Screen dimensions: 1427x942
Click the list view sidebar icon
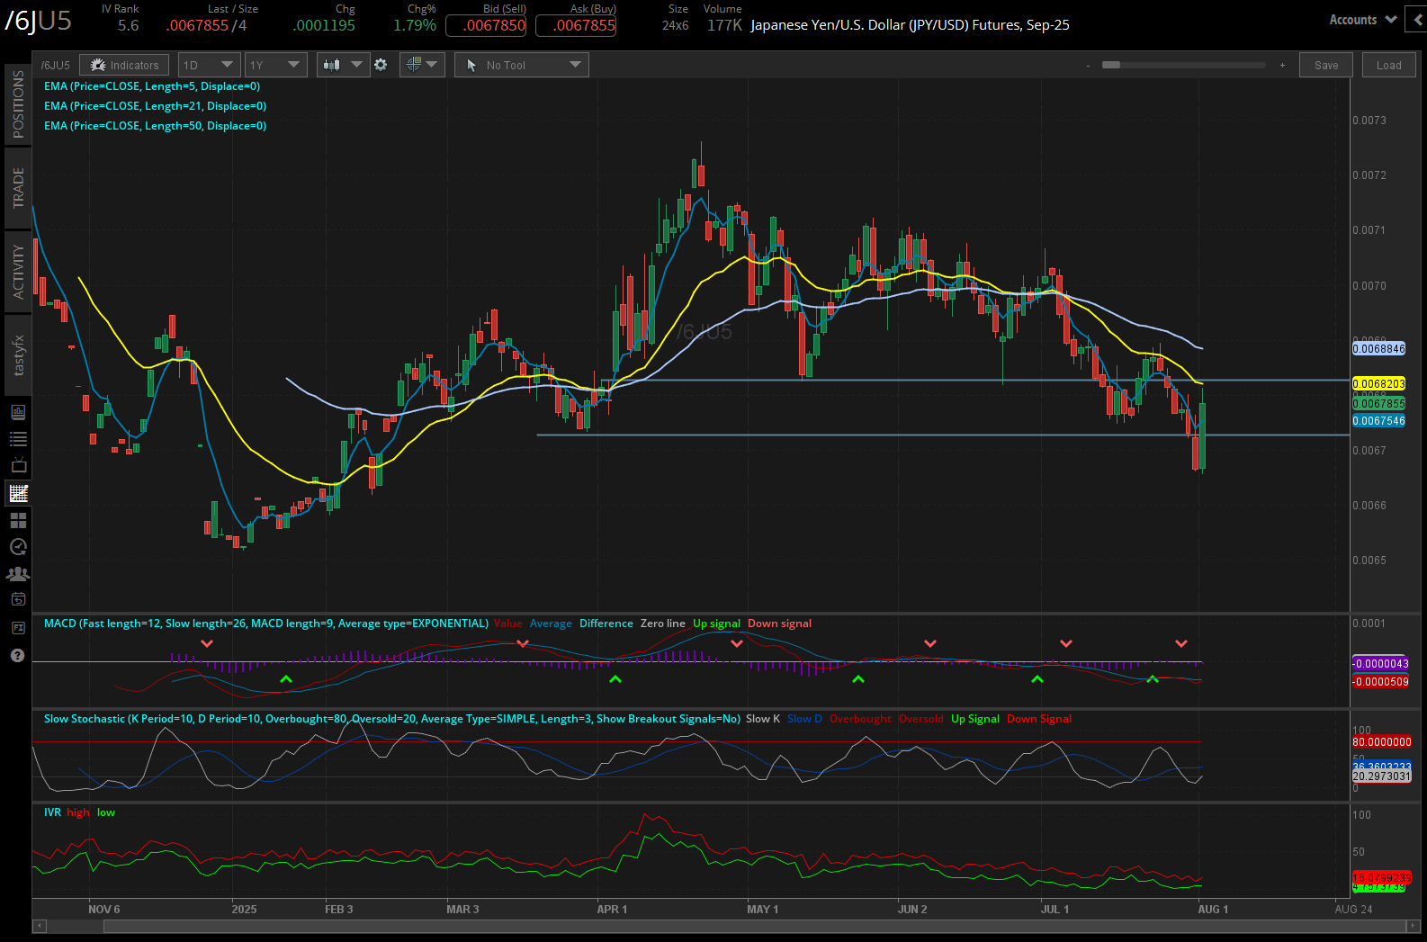(18, 439)
